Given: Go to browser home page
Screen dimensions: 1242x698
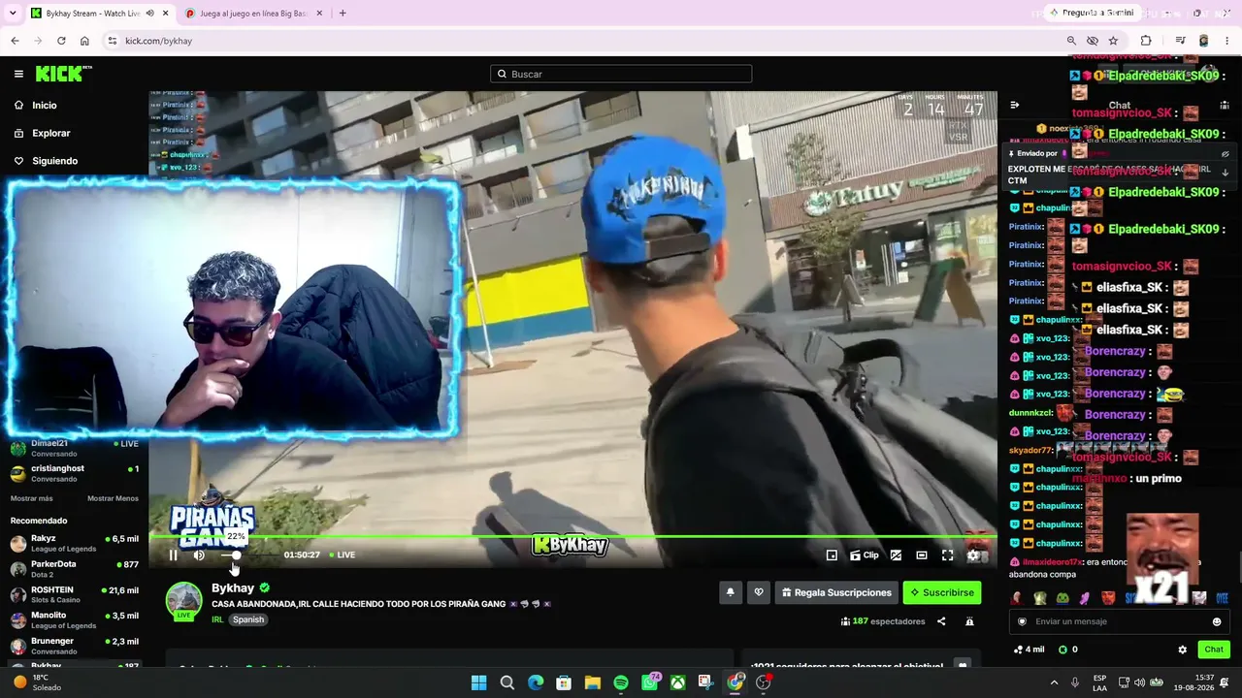Looking at the screenshot, I should pos(84,41).
